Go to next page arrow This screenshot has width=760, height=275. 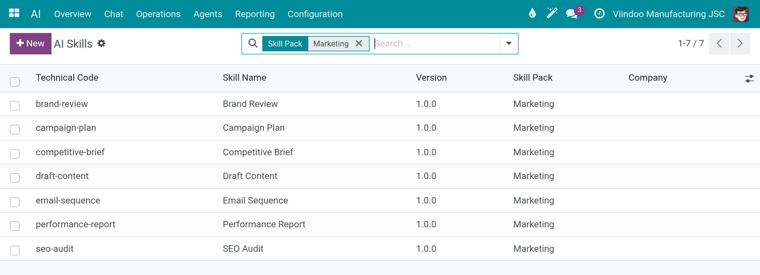click(x=740, y=43)
